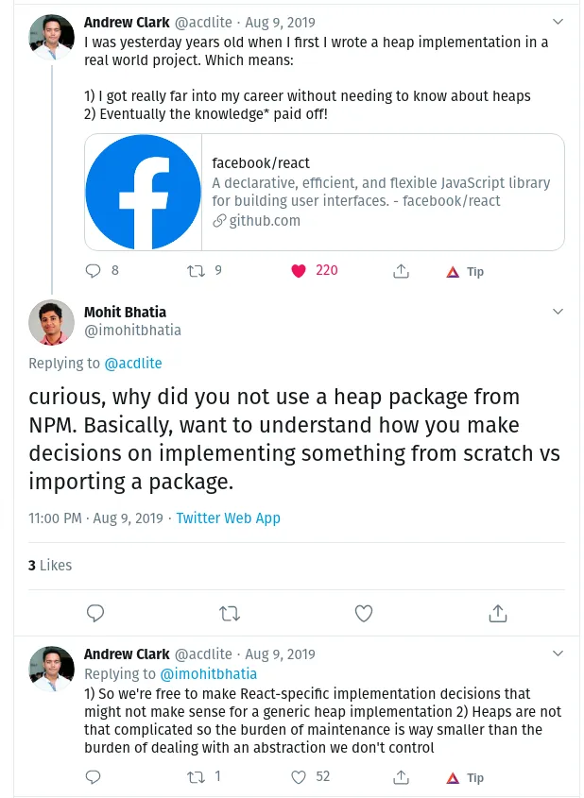Like Mohit Bhatia's tweet with the heart

364,614
